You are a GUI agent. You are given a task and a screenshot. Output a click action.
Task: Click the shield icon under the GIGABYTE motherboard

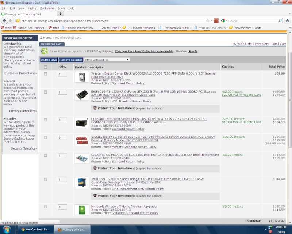point(95,168)
